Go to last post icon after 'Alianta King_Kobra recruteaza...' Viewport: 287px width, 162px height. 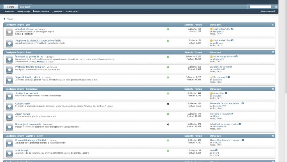click(x=243, y=140)
